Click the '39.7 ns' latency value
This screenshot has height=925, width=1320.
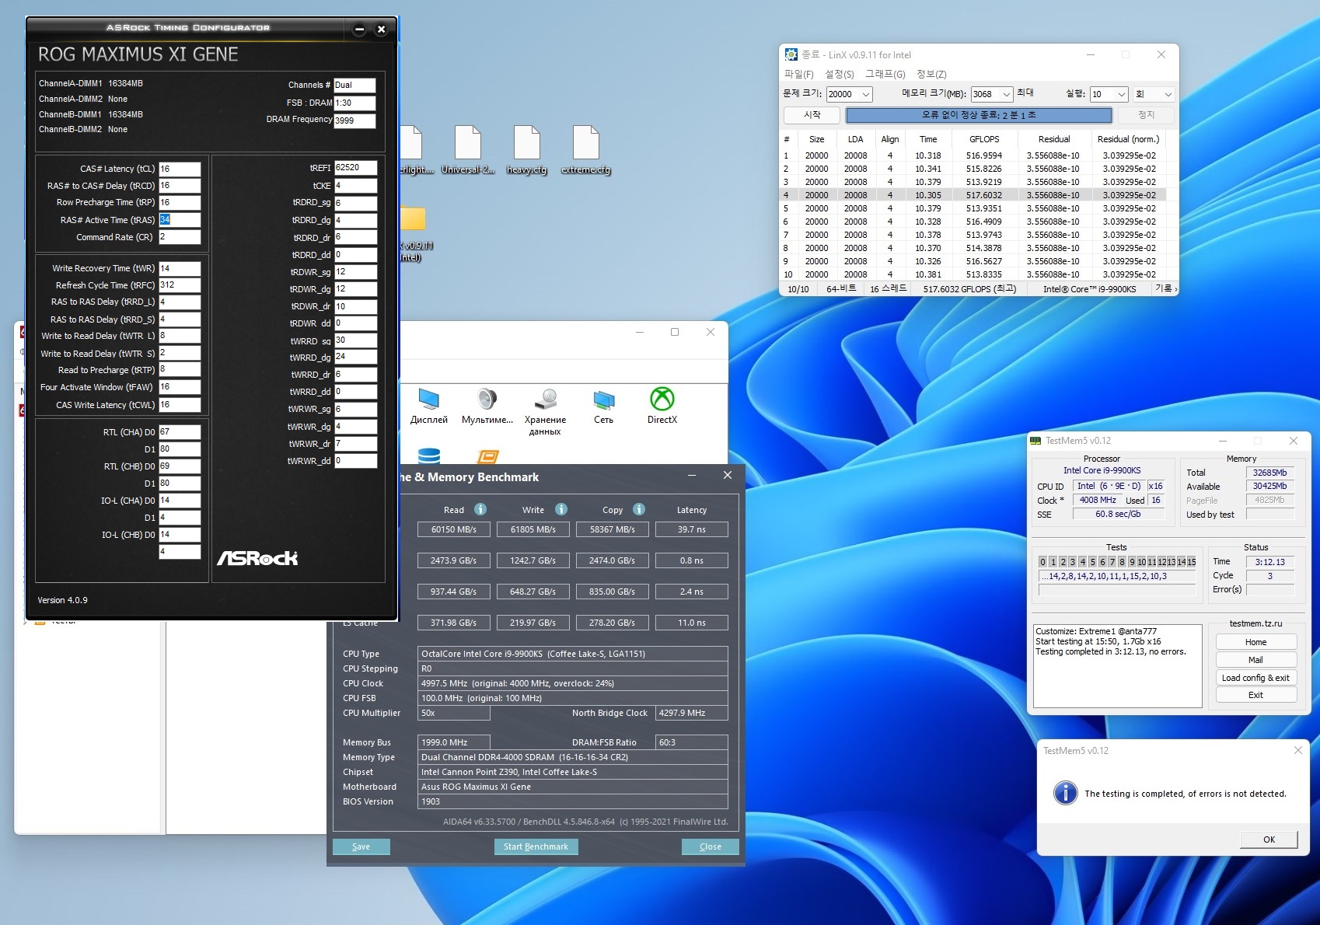(x=692, y=529)
